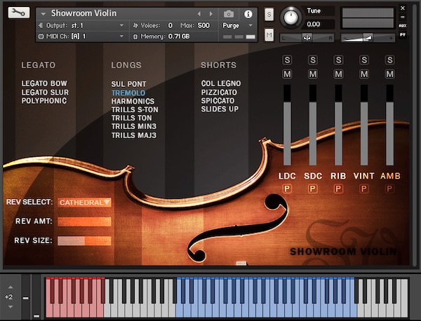This screenshot has height=321, width=421.
Task: Select COL LEGNO articulation
Action: tap(221, 83)
